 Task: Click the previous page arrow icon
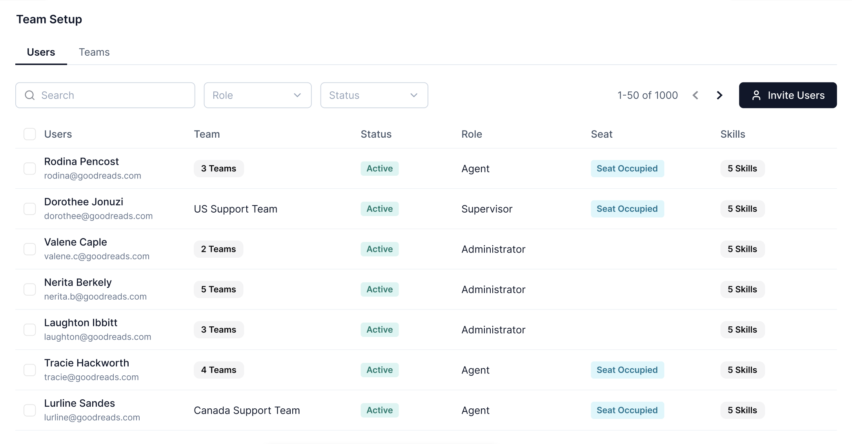coord(695,95)
